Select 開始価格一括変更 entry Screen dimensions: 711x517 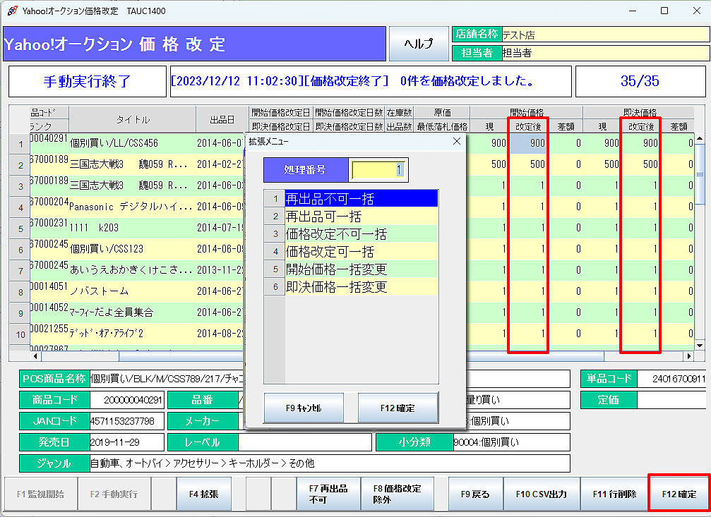tap(361, 269)
